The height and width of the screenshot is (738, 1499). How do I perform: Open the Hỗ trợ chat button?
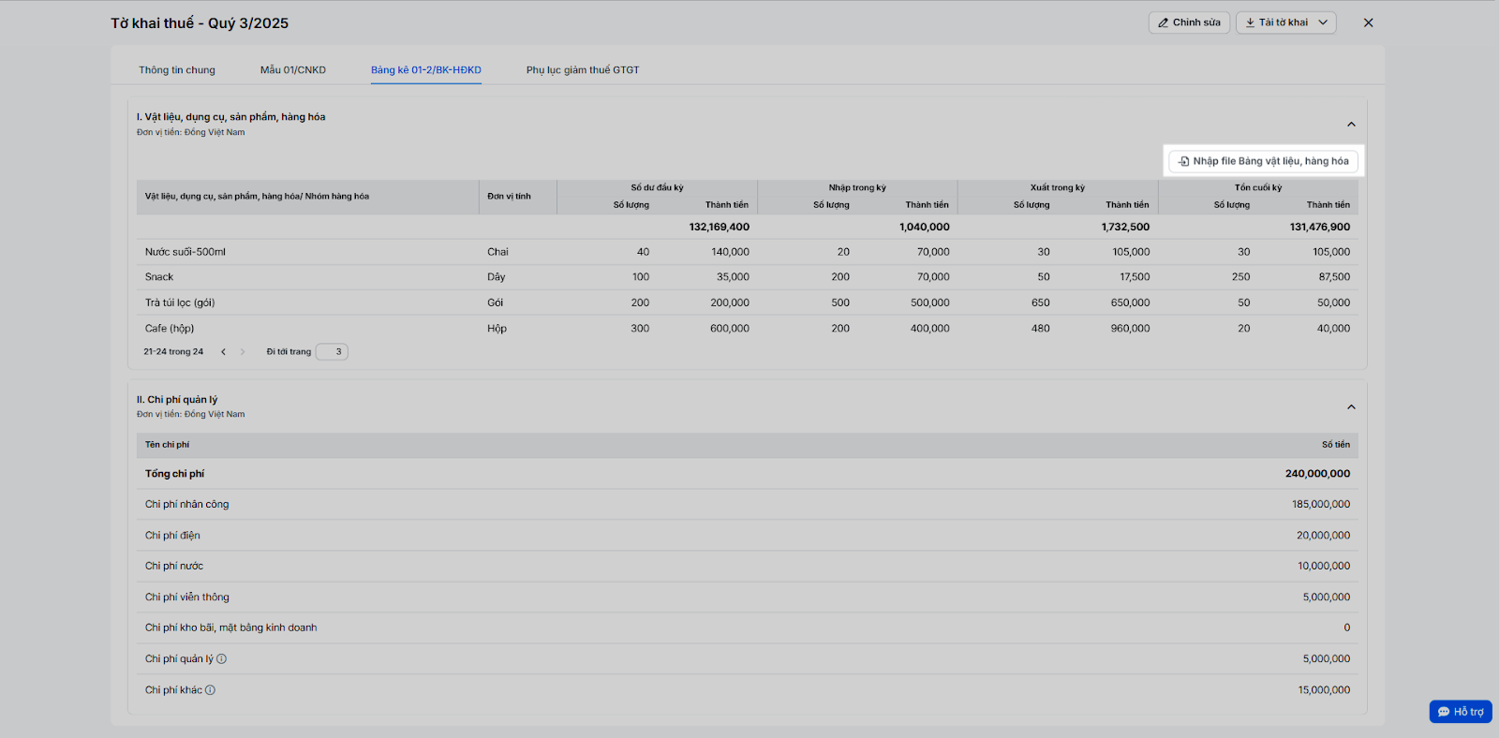pos(1460,712)
